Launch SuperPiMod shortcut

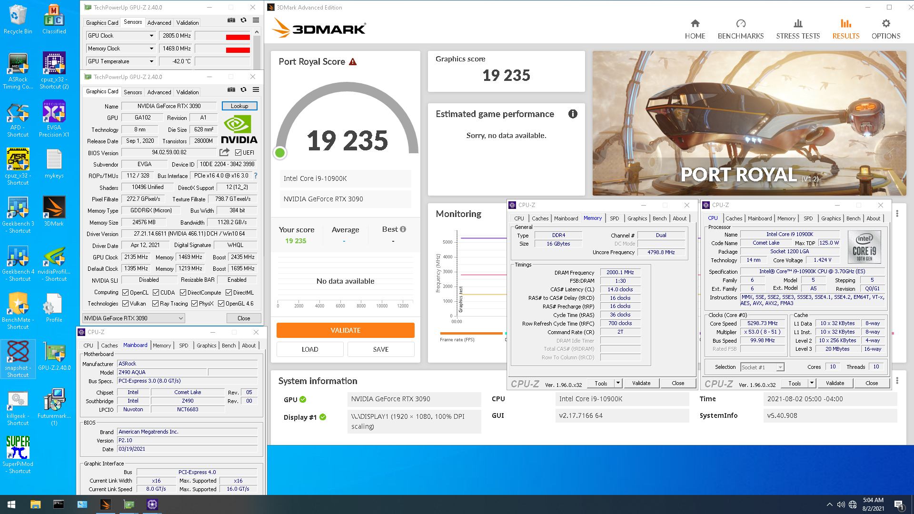pos(18,455)
